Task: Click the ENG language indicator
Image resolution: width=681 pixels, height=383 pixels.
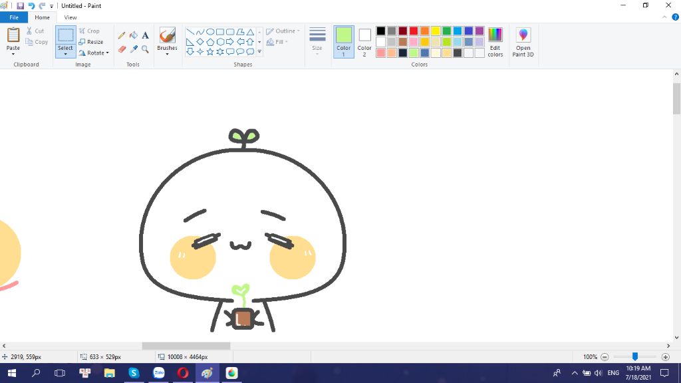Action: coord(613,373)
